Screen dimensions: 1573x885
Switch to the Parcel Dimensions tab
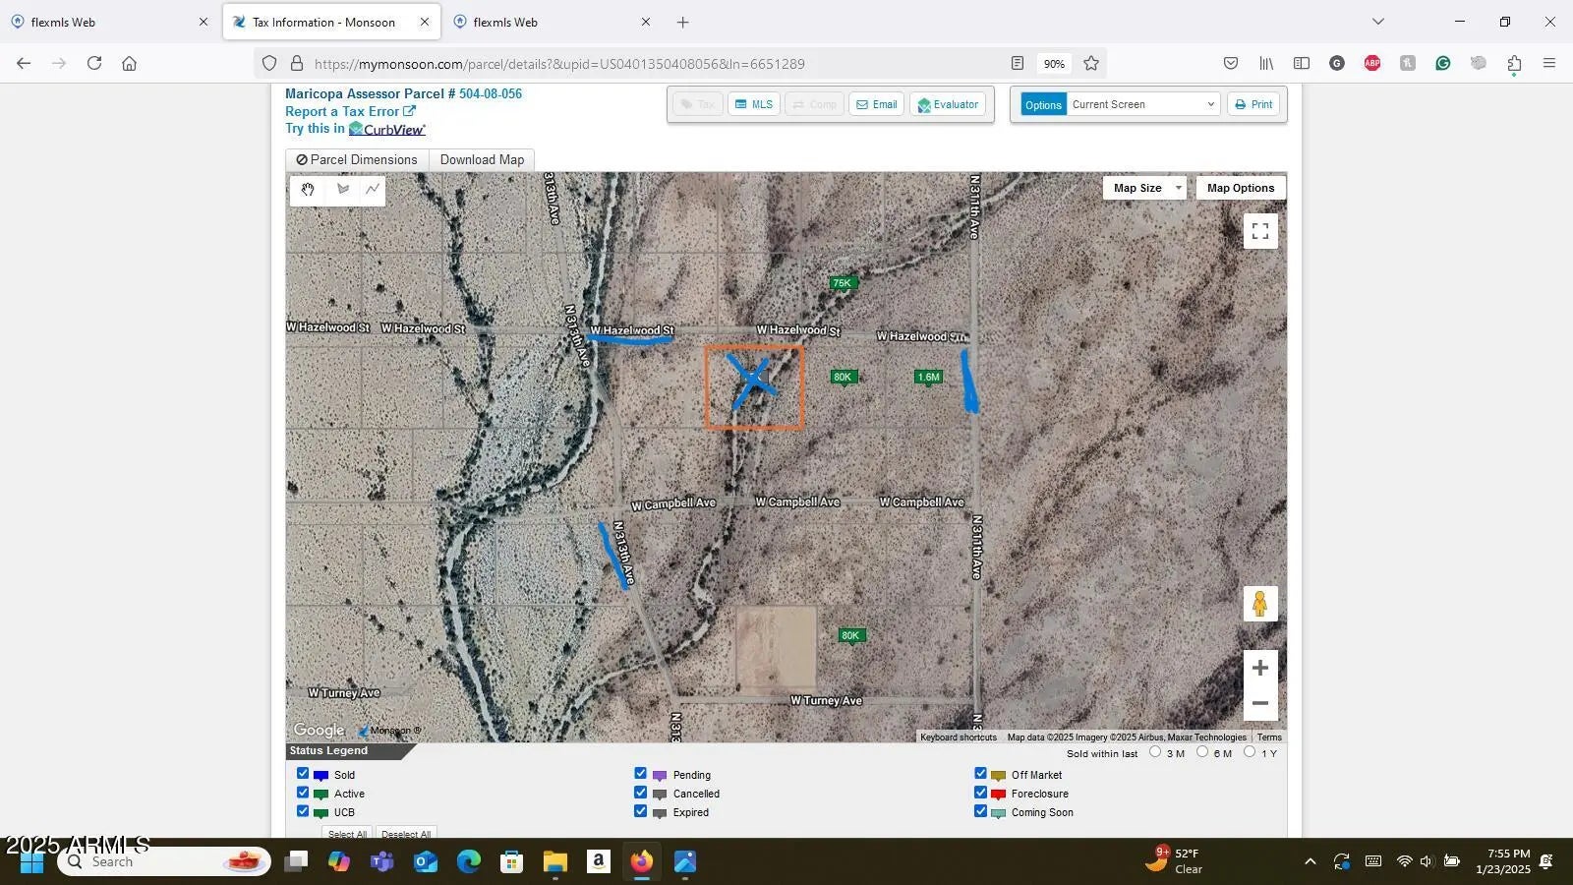click(x=357, y=159)
